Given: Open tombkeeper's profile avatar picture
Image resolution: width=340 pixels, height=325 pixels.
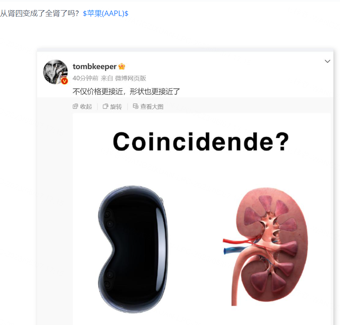Looking at the screenshot, I should 55,72.
